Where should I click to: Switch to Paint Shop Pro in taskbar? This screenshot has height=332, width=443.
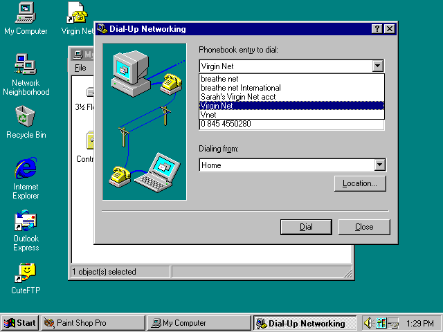click(93, 323)
